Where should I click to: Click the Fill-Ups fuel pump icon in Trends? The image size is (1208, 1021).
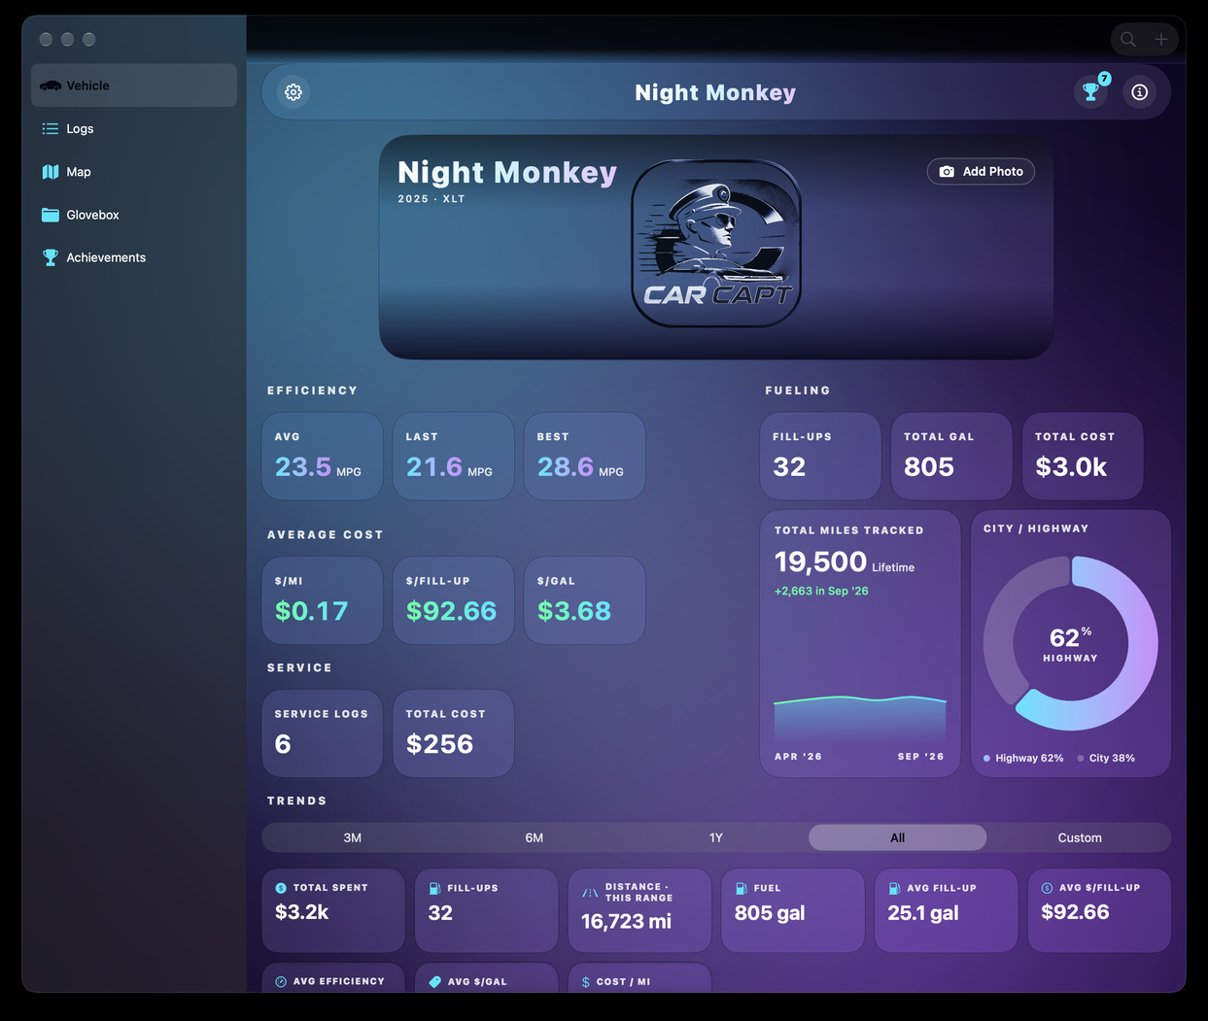[x=434, y=888]
